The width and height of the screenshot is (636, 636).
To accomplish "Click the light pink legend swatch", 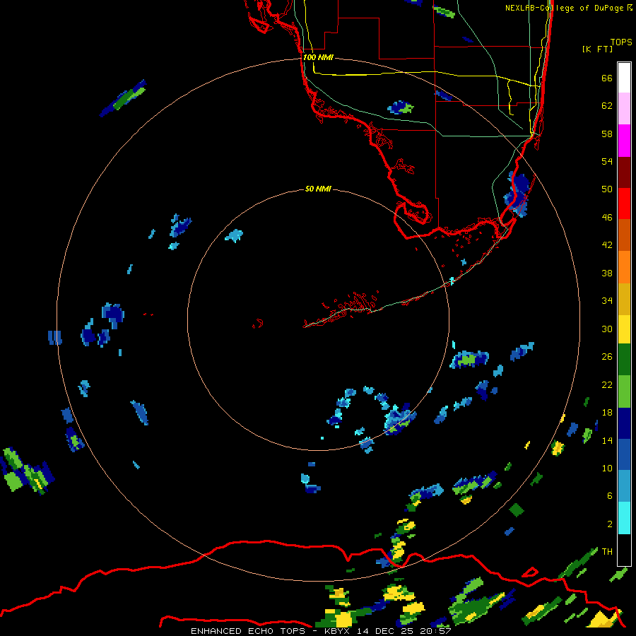I will pyautogui.click(x=624, y=109).
